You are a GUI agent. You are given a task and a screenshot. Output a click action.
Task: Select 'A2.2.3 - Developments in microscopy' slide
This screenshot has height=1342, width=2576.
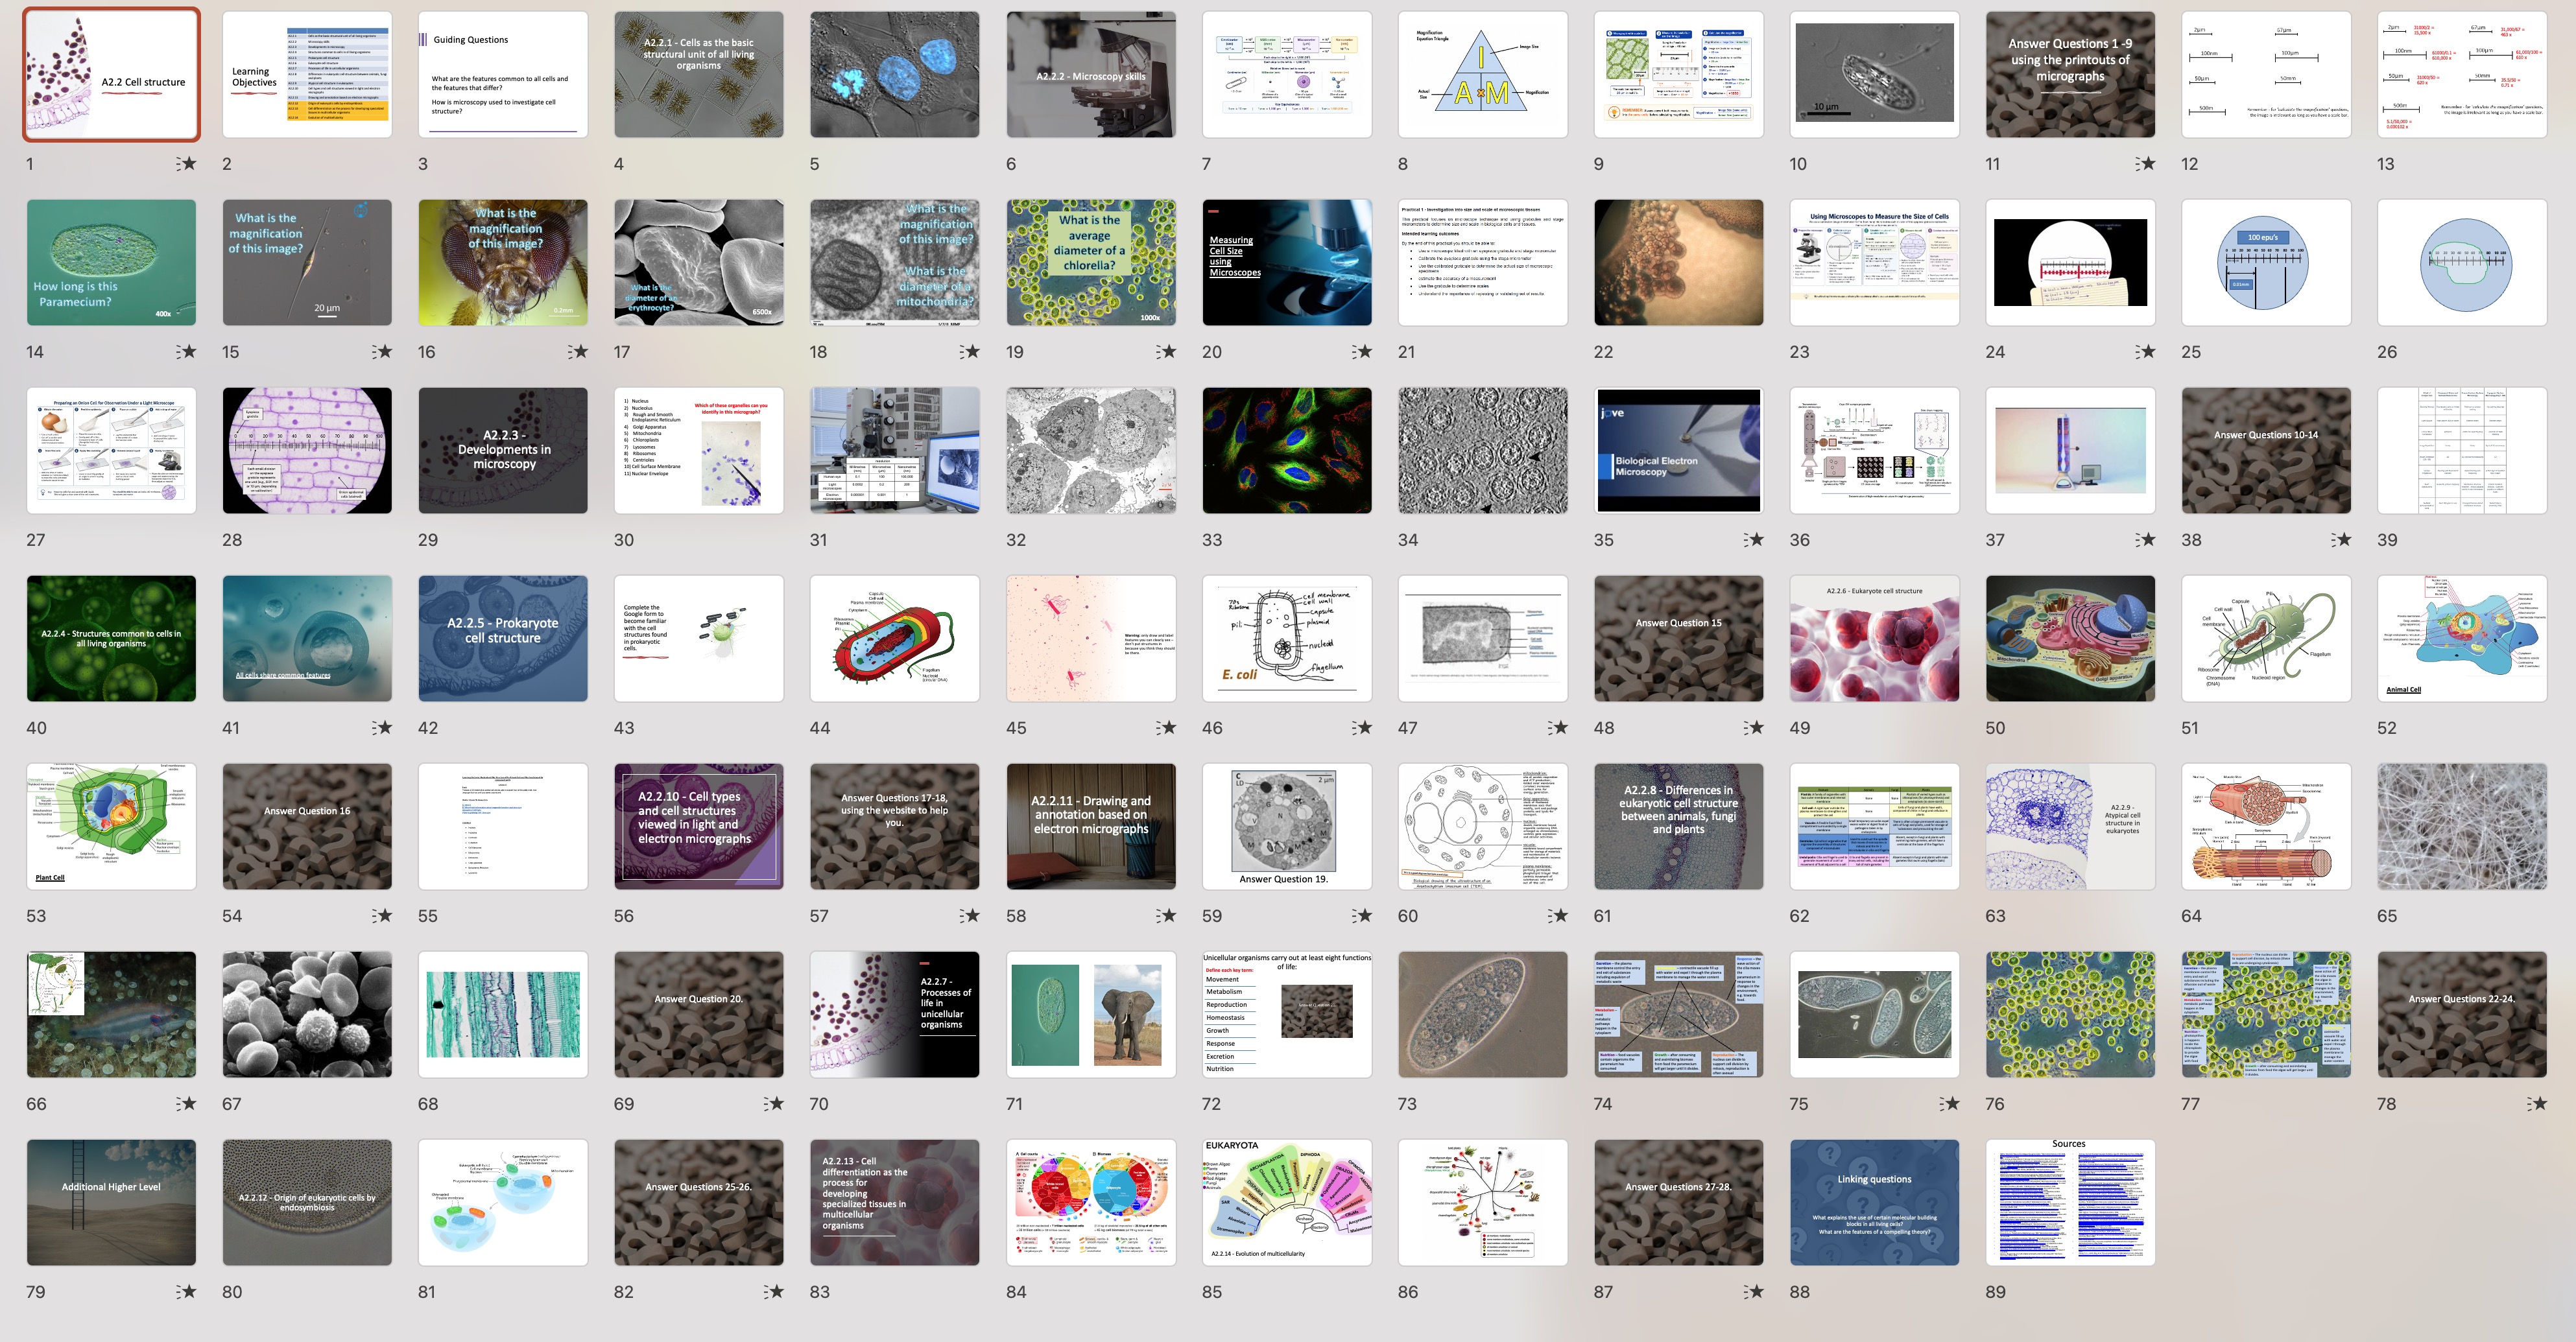point(503,451)
